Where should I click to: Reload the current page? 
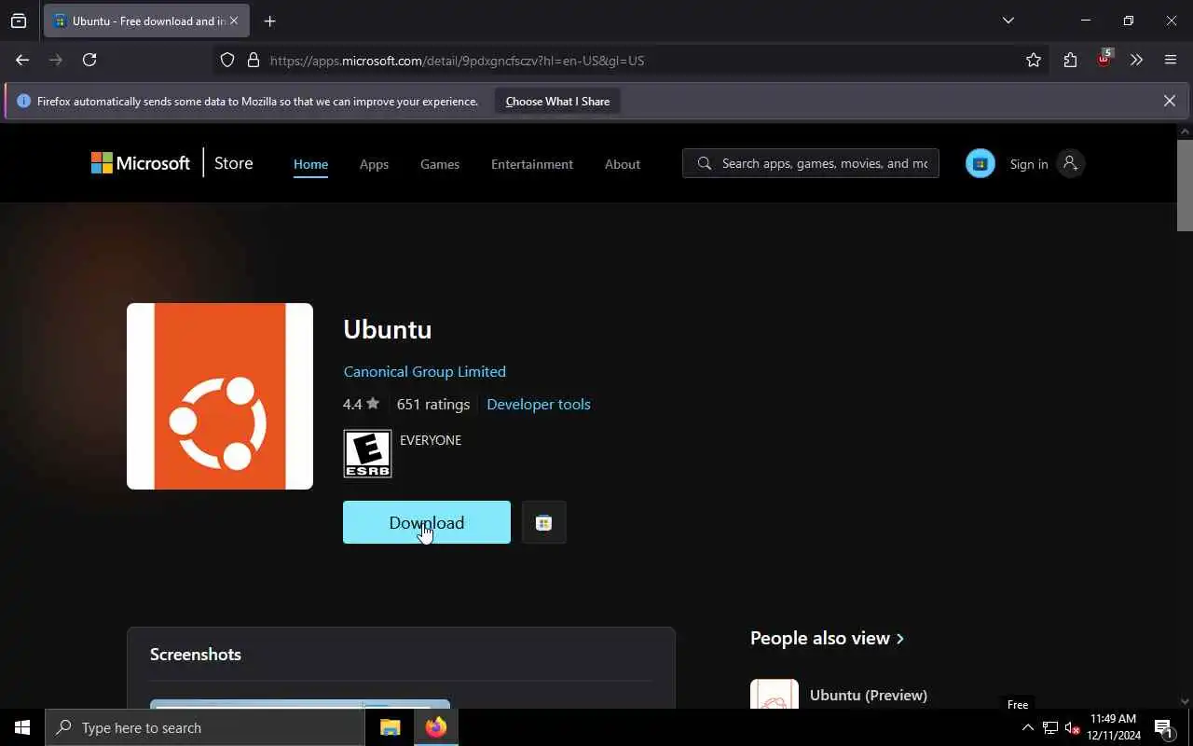89,60
